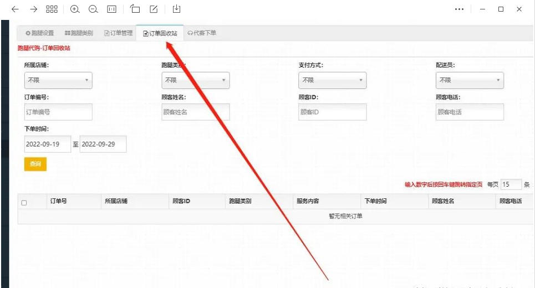Screen dimensions: 535x288
Task: Switch to the 订单管理 tab
Action: coord(118,33)
